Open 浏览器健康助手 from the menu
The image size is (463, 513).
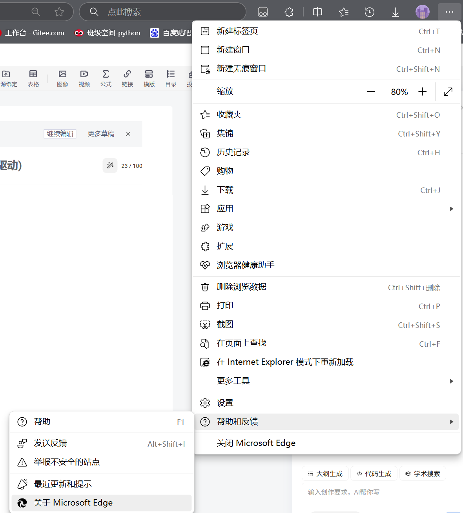pos(326,265)
